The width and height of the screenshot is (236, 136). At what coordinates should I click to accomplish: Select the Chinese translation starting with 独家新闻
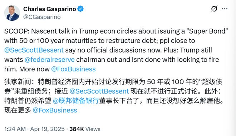pos(114,96)
